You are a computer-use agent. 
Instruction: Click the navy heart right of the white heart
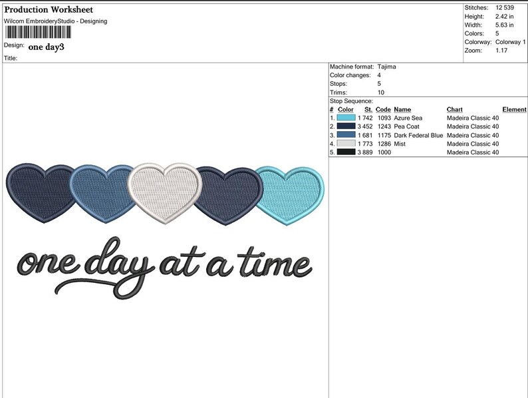tap(229, 196)
